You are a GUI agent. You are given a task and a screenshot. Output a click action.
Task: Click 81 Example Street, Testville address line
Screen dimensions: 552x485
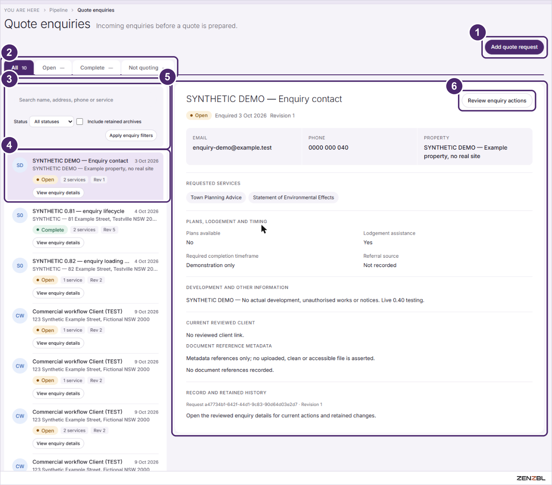94,219
